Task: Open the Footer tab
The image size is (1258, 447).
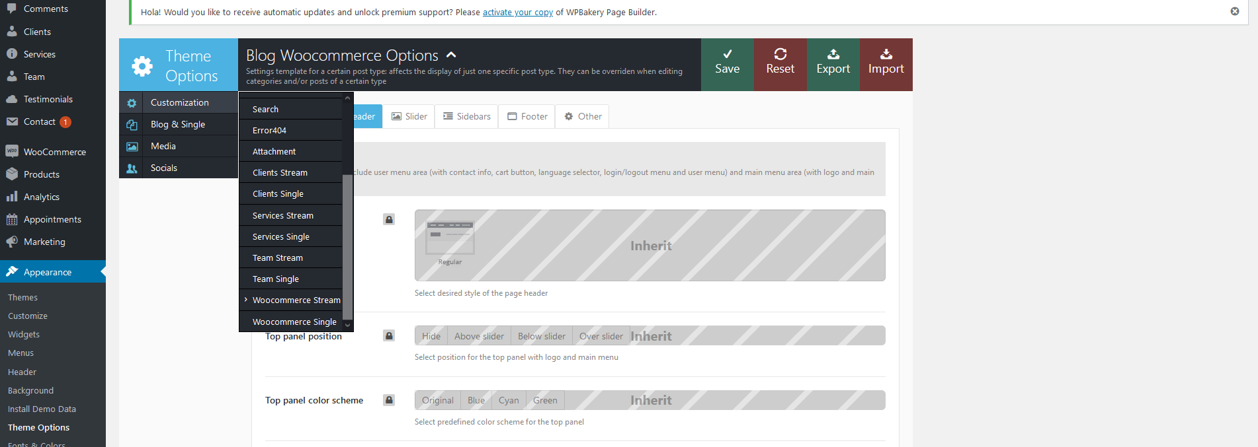Action: click(x=527, y=116)
